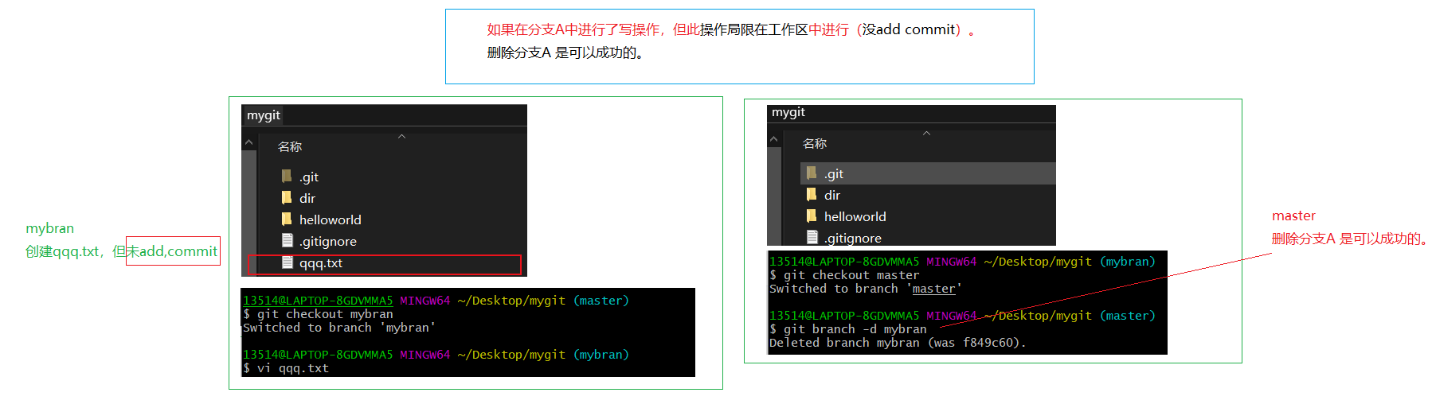Click the underlined 'master' in terminal output
Viewport: 1432px width, 404px height.
pos(933,289)
